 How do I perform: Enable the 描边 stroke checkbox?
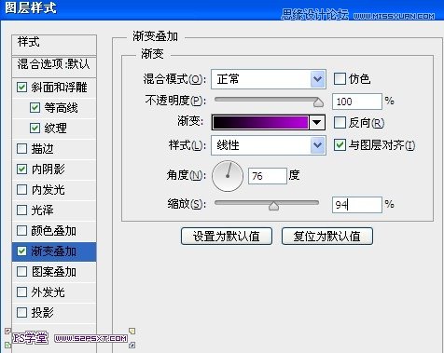click(21, 149)
